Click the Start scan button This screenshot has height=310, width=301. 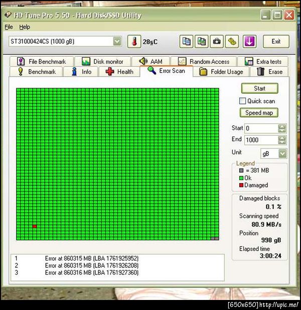(259, 88)
